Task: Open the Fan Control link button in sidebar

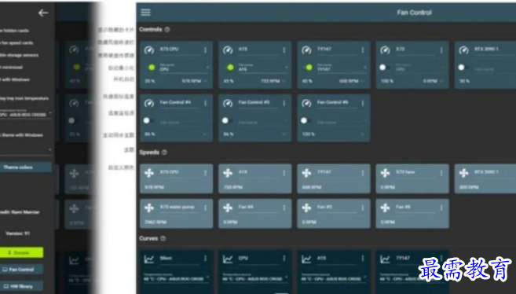Action: coord(21,270)
